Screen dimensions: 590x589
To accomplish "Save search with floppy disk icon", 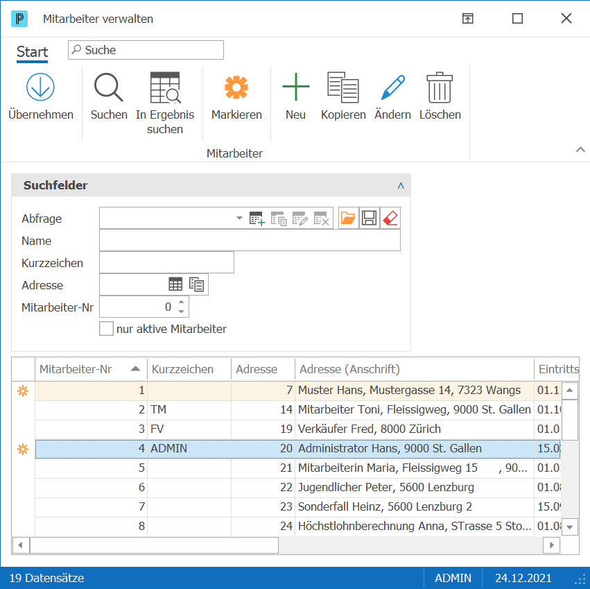I will click(x=369, y=218).
